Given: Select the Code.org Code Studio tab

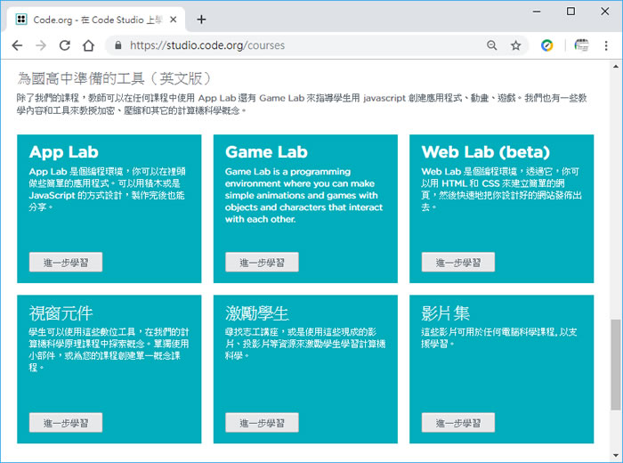Looking at the screenshot, I should 95,20.
